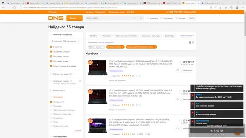Check Рейтинг 4 и выше filter
246x138 pixels.
pyautogui.click(x=51, y=74)
